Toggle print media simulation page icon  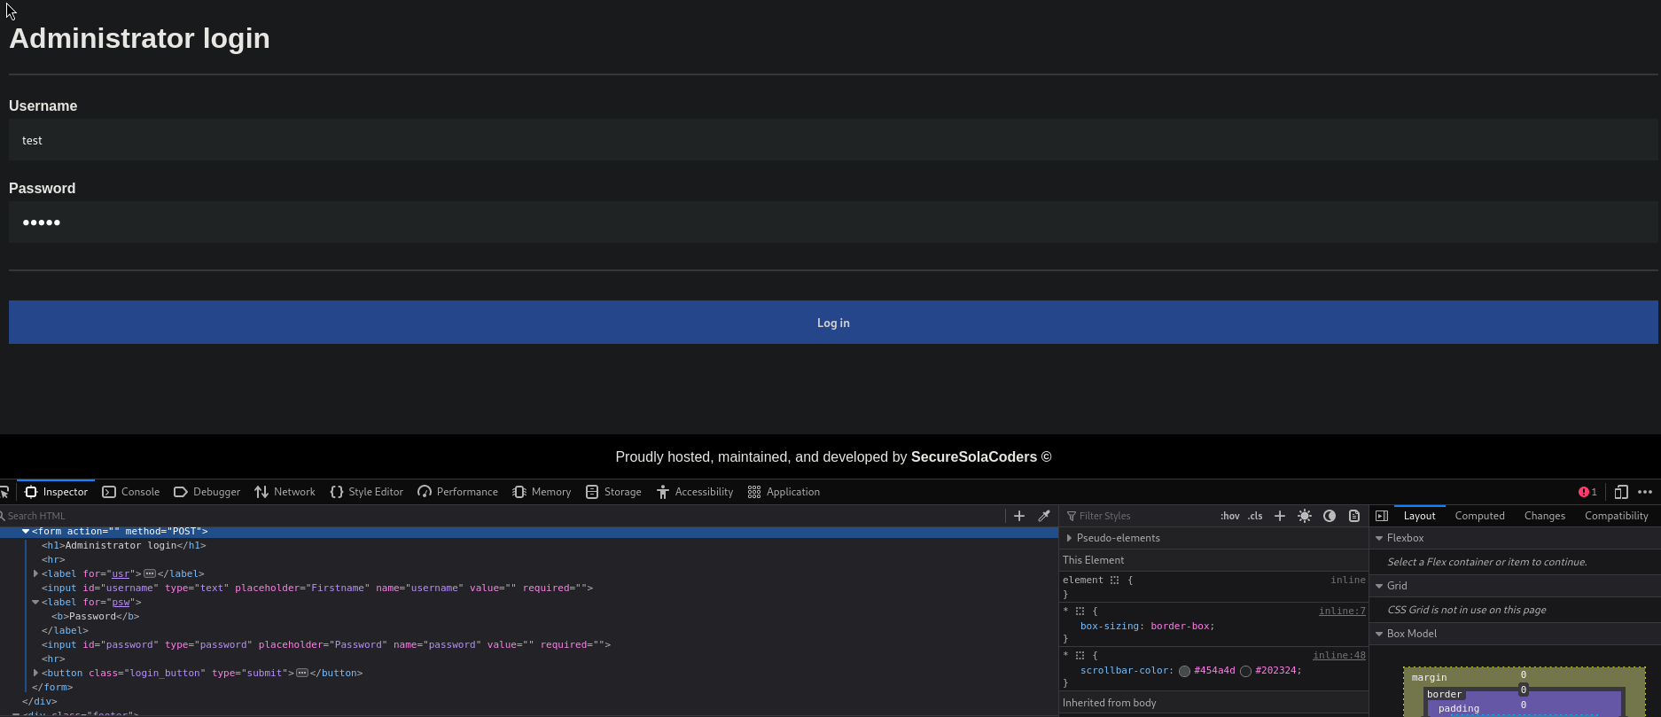(1354, 516)
